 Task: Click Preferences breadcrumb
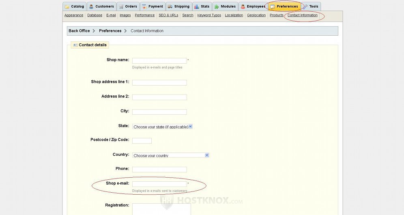[x=110, y=31]
